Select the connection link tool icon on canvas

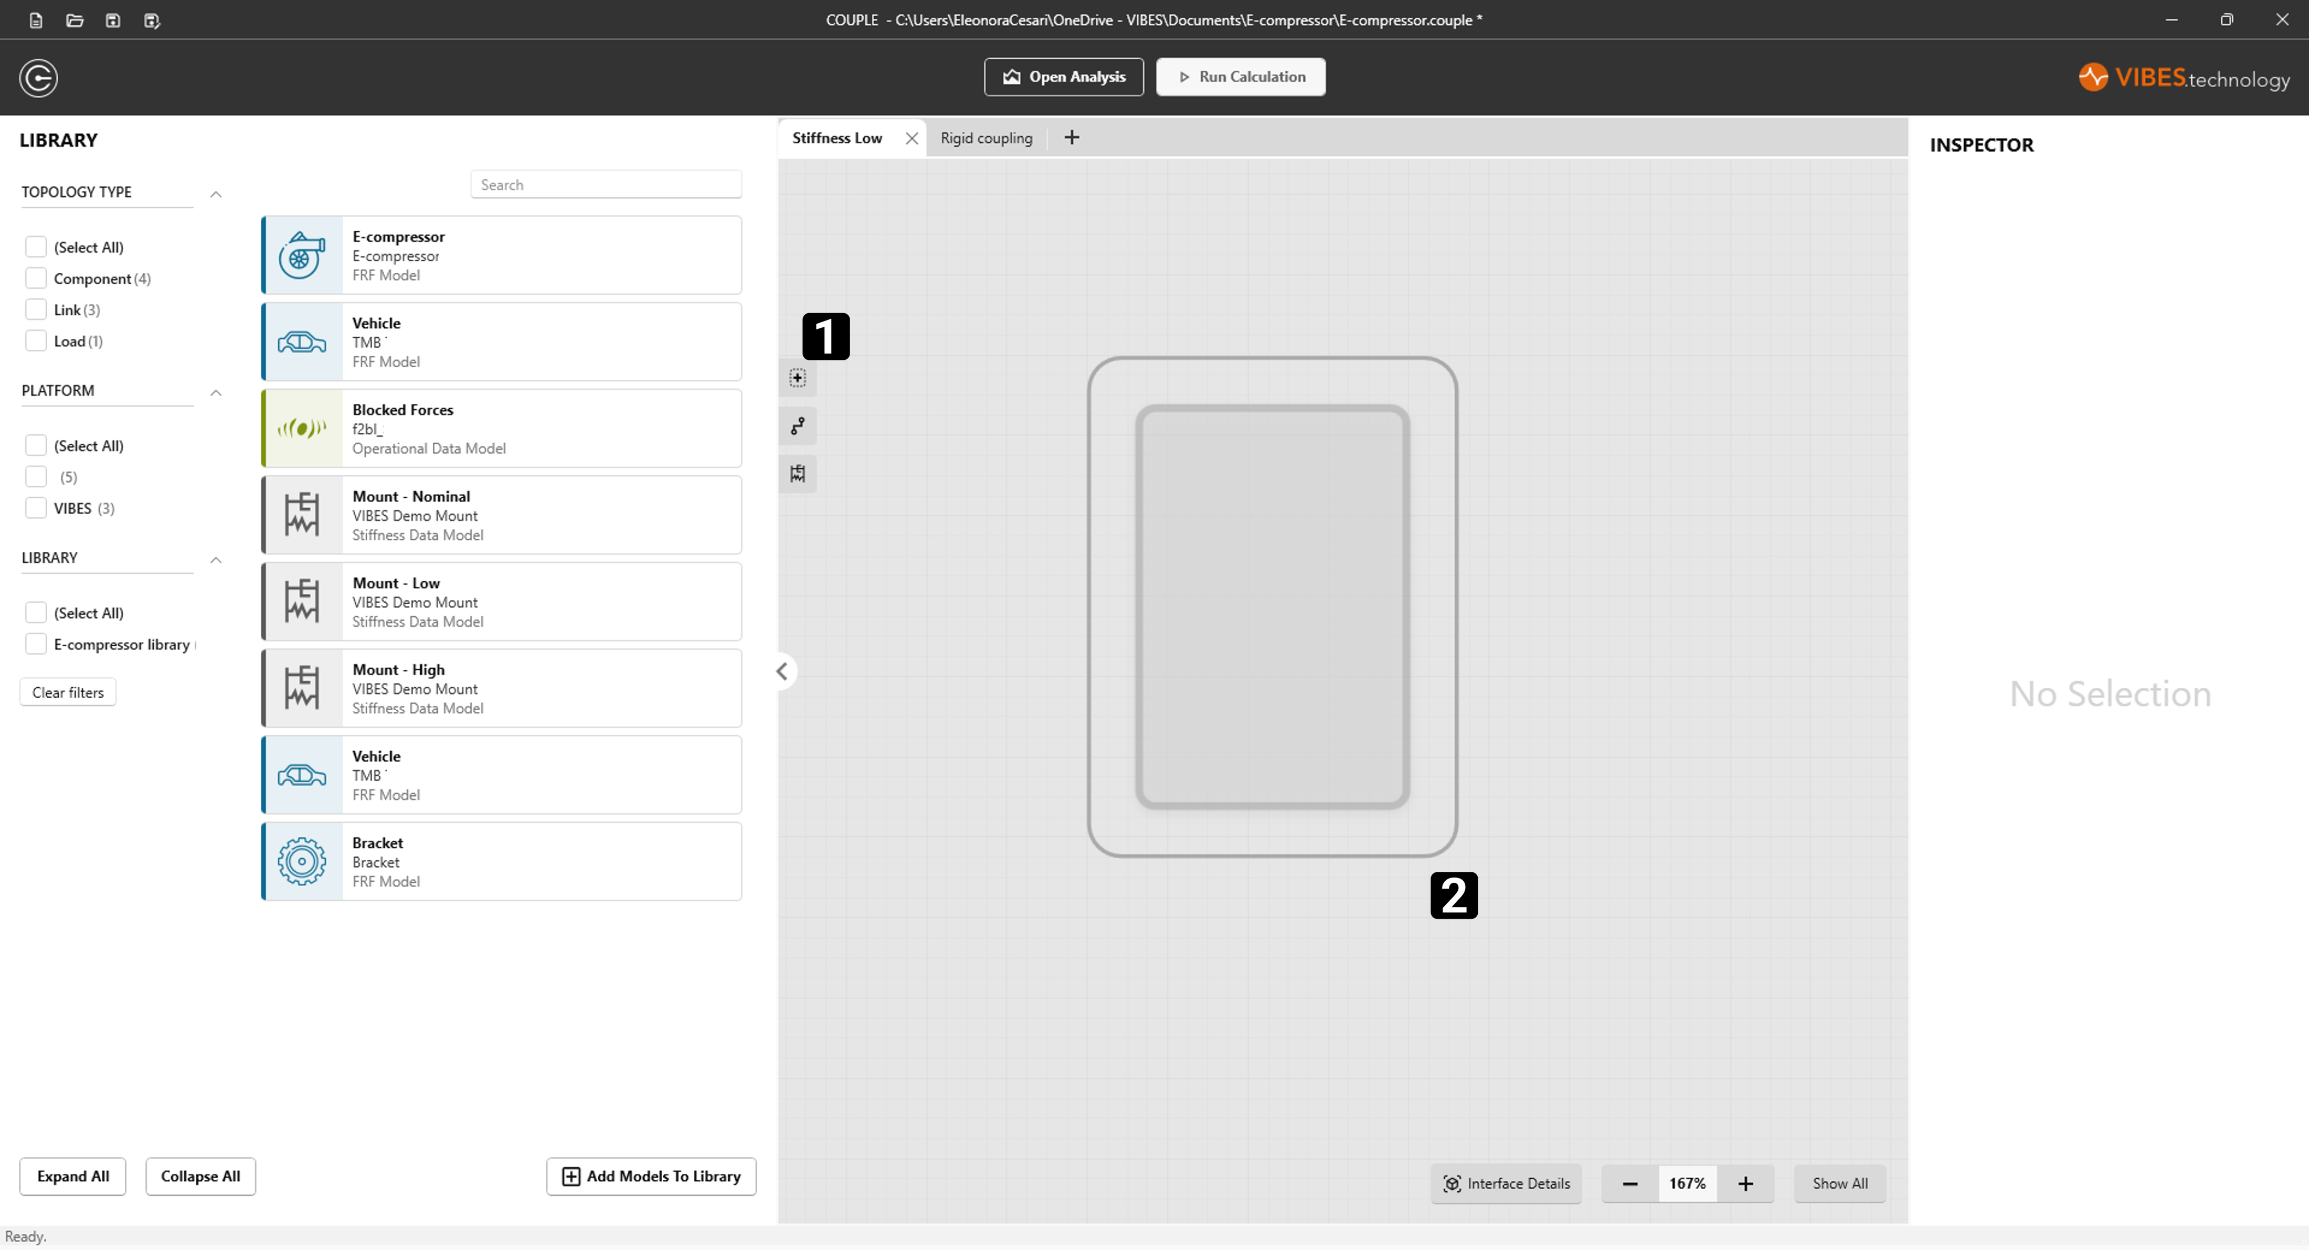coord(798,425)
